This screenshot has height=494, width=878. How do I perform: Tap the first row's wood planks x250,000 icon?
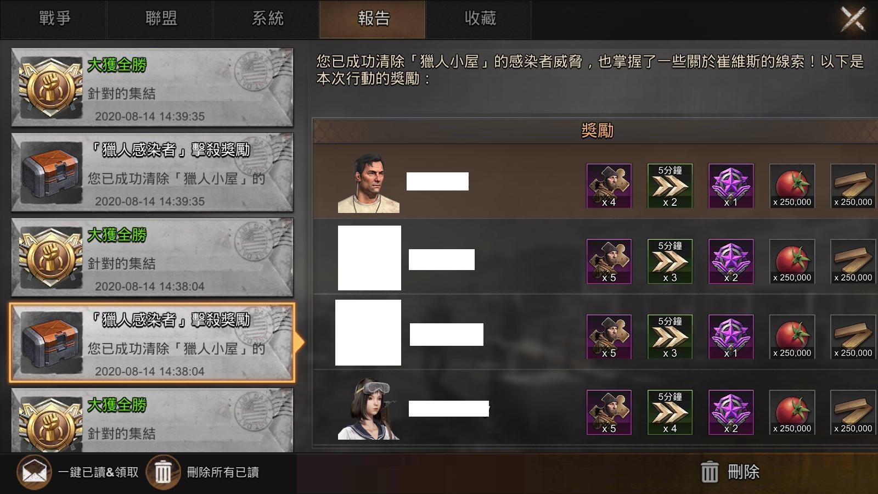coord(853,186)
